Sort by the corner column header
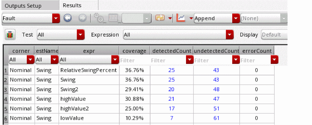The width and height of the screenshot is (312, 125). pos(21,51)
